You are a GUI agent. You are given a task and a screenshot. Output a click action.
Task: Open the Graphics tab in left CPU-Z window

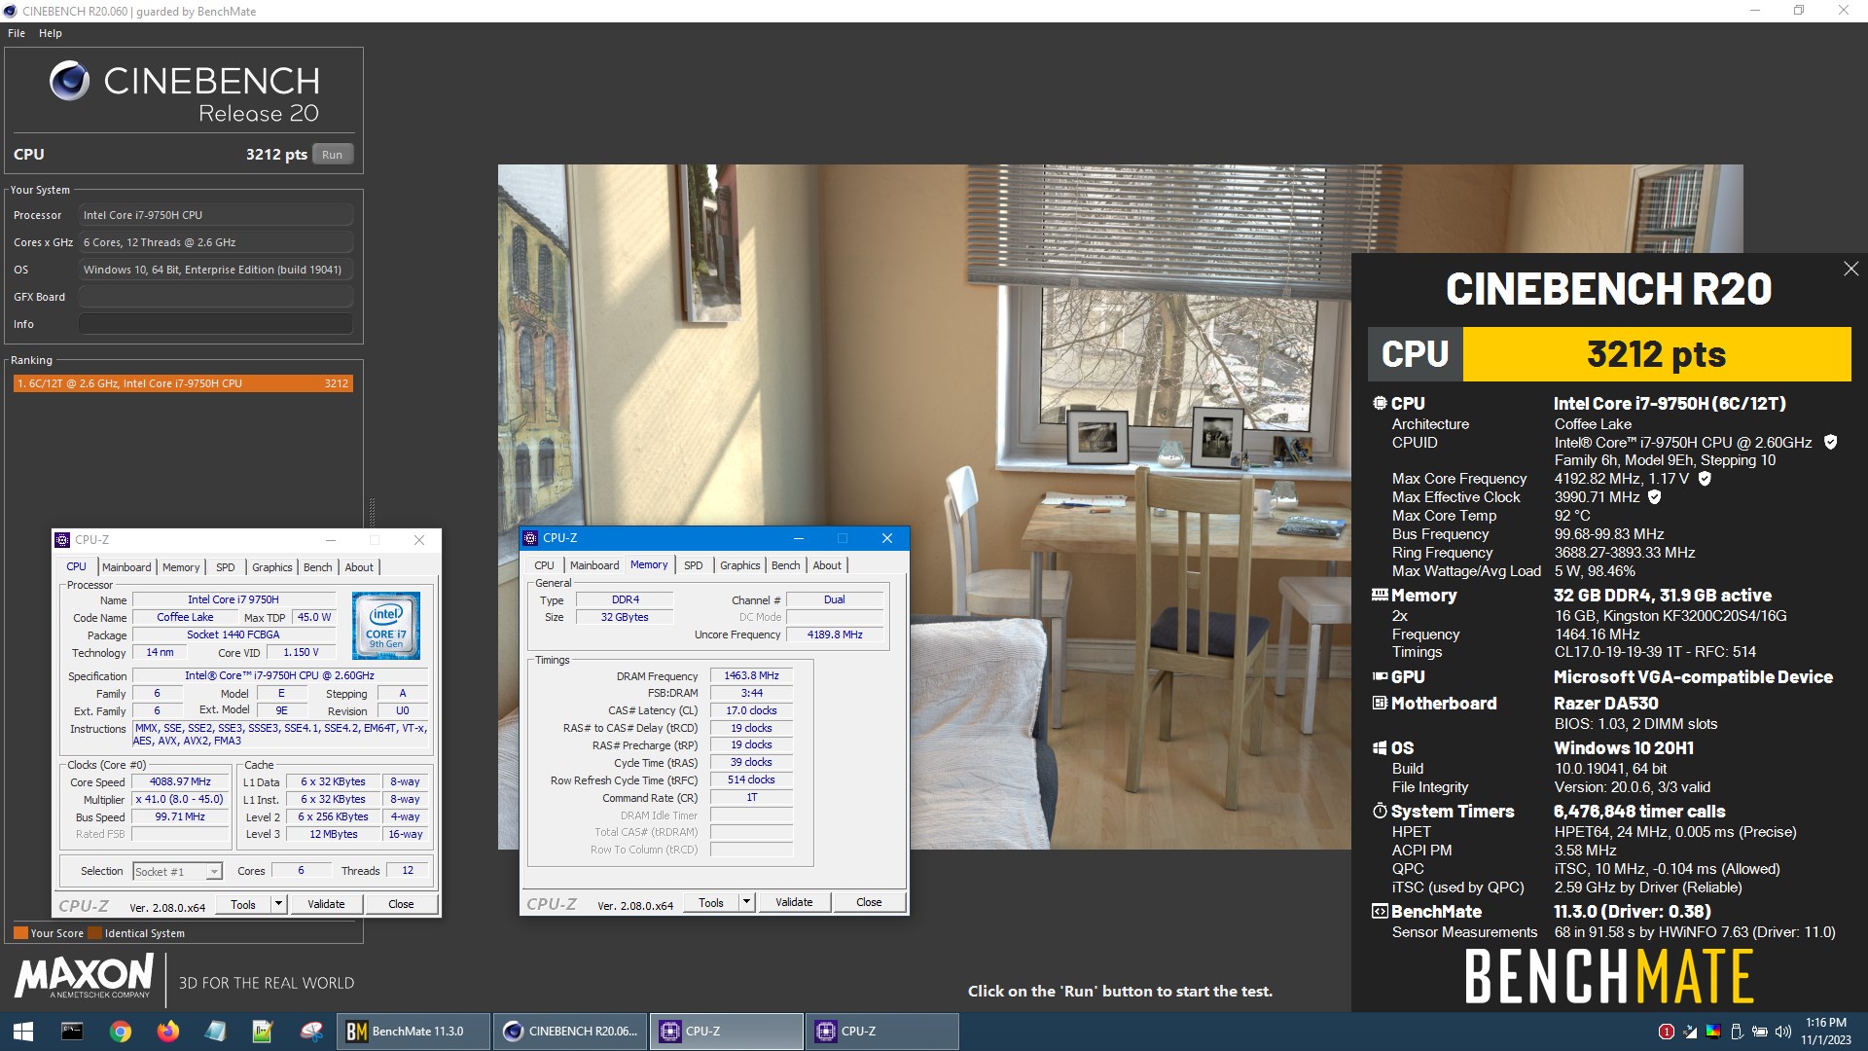(x=272, y=567)
